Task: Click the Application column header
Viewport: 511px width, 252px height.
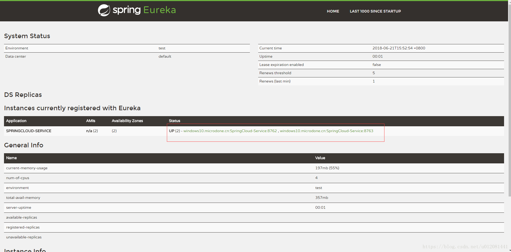Action: [x=16, y=121]
